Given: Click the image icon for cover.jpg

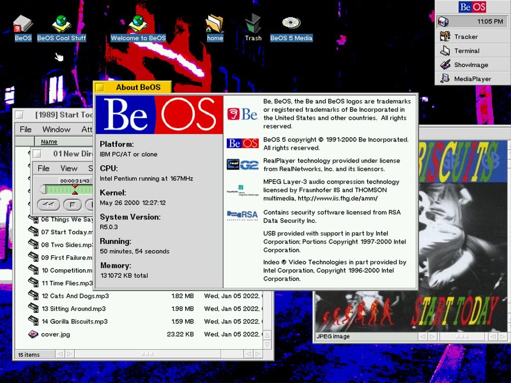Looking at the screenshot, I should click(33, 334).
